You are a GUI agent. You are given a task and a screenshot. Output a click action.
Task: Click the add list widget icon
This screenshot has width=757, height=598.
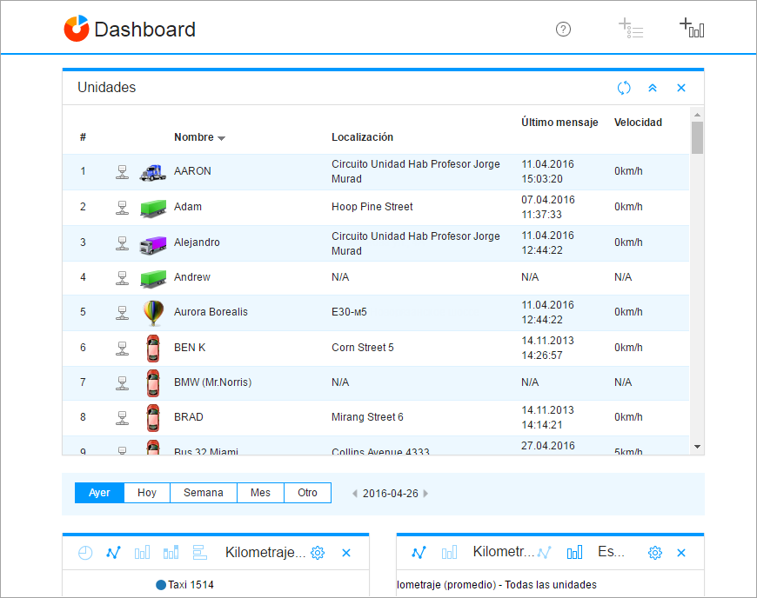coord(631,29)
